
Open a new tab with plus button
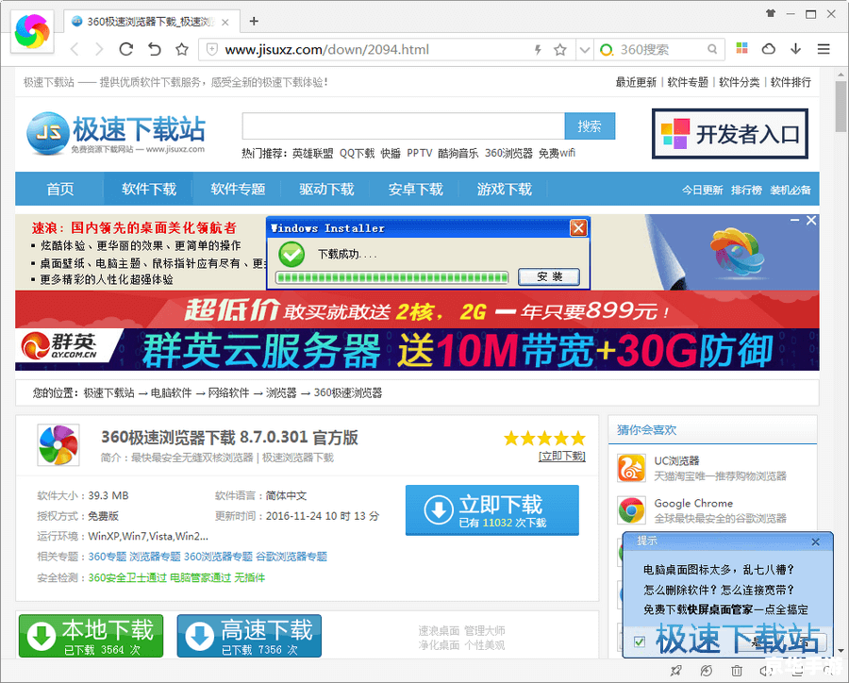coord(254,21)
